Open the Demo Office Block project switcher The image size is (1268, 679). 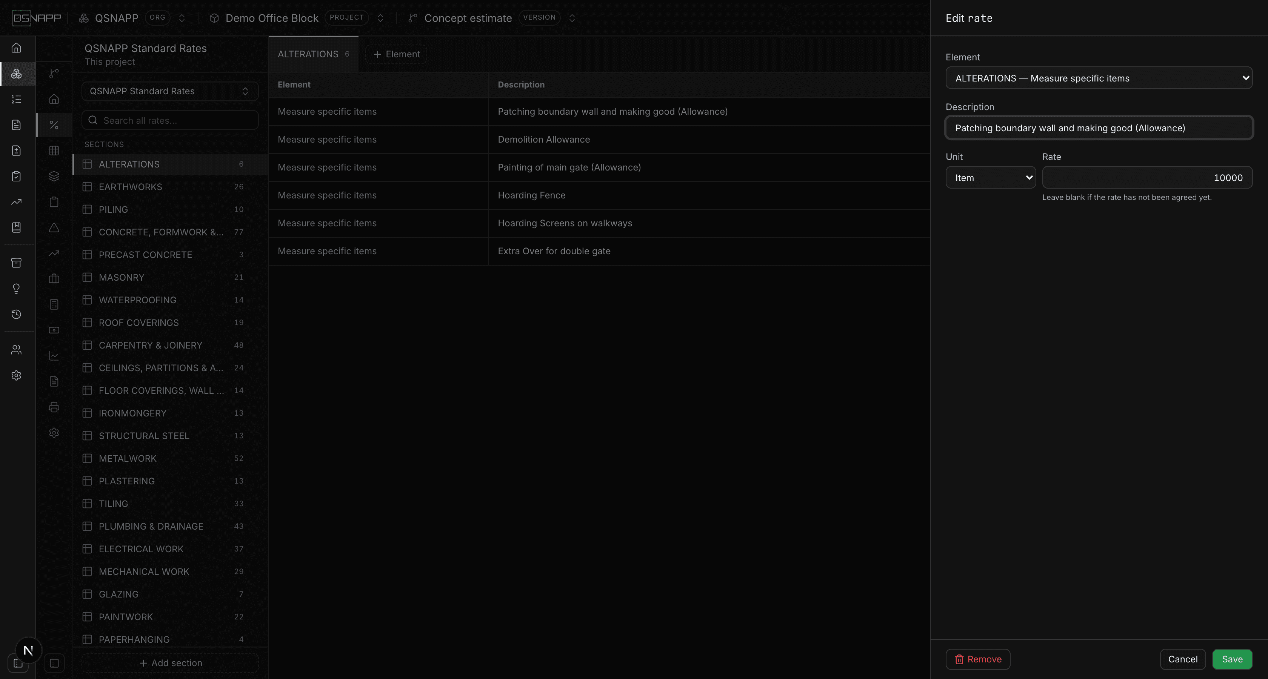[x=380, y=18]
